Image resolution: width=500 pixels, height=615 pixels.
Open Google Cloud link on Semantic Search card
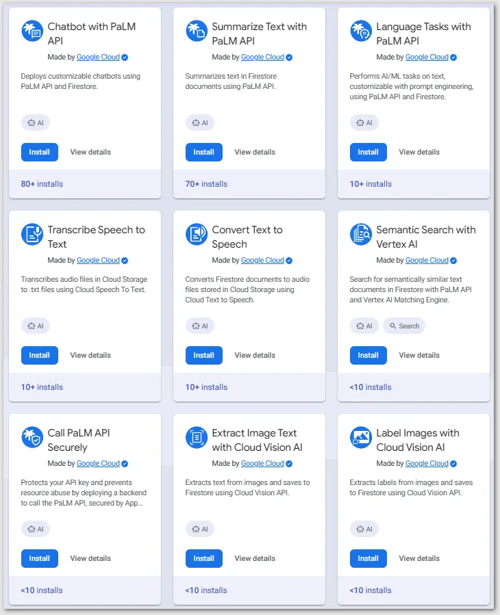pos(427,261)
